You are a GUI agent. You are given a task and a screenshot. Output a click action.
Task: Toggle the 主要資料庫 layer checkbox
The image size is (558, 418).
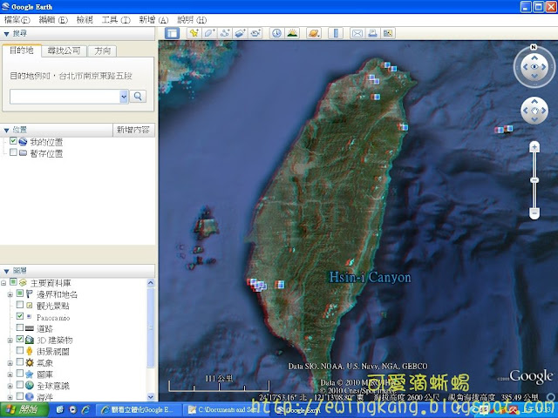click(x=13, y=282)
